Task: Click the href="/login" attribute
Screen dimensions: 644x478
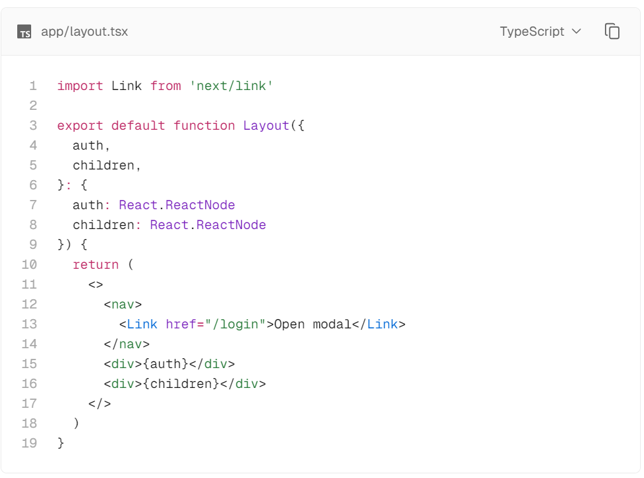Action: point(216,324)
